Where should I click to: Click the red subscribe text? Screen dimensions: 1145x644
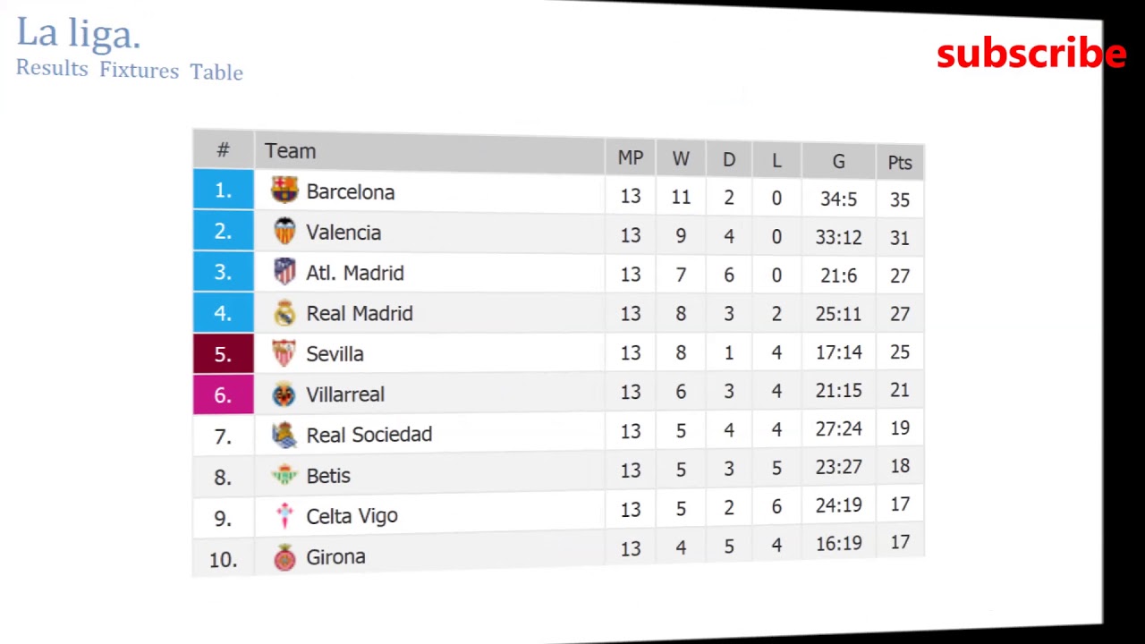pyautogui.click(x=1030, y=54)
